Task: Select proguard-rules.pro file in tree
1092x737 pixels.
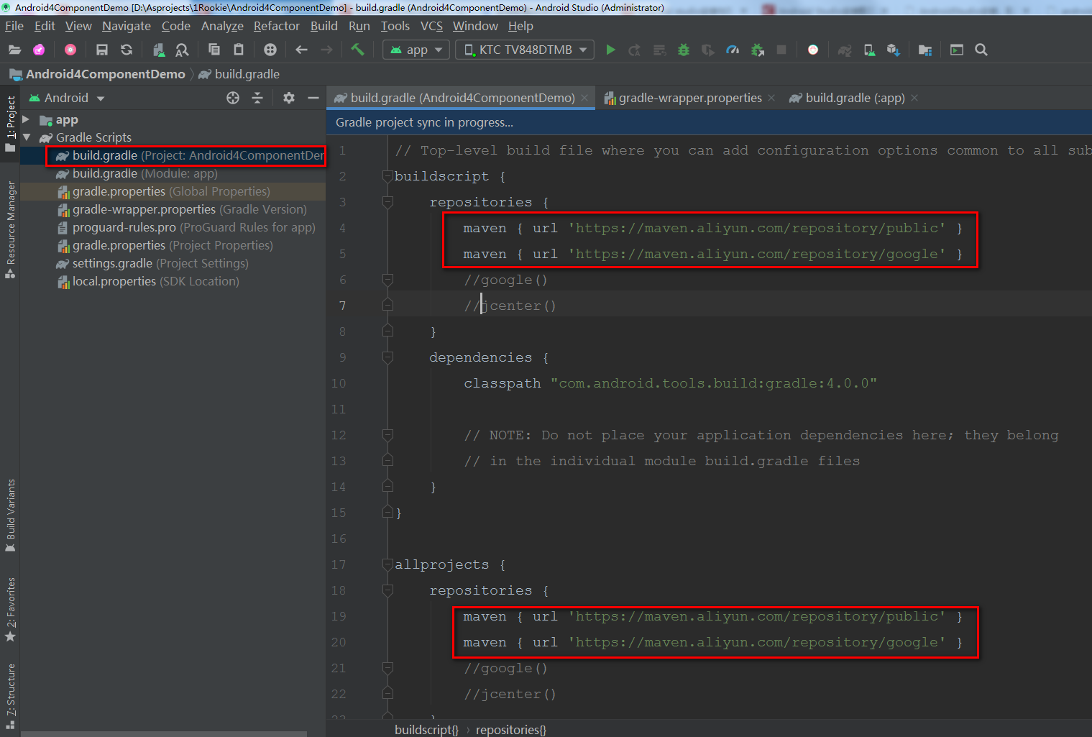Action: pyautogui.click(x=173, y=227)
